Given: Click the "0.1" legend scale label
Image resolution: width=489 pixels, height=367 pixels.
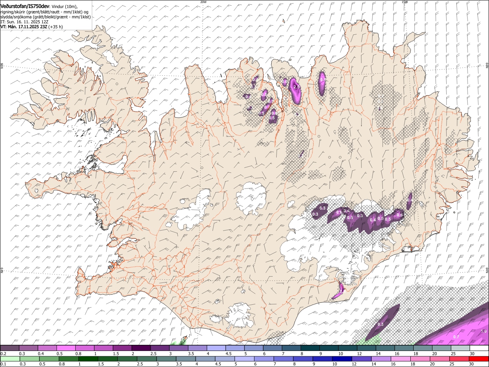Looking at the screenshot, I should [x=3, y=364].
